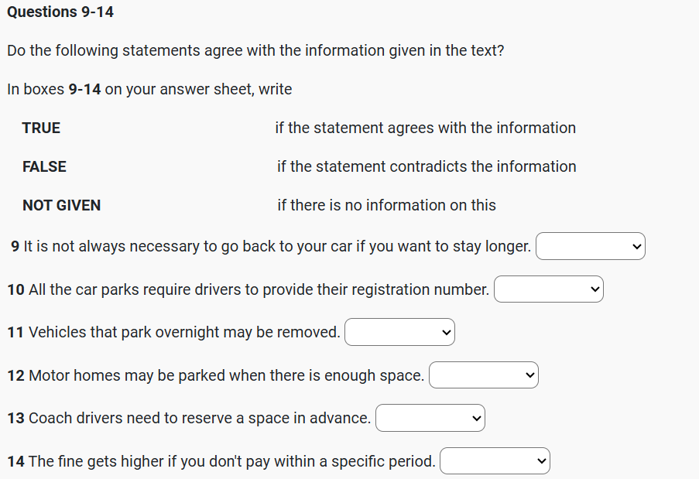699x479 pixels.
Task: Click the statement about coach drivers
Action: 200,418
